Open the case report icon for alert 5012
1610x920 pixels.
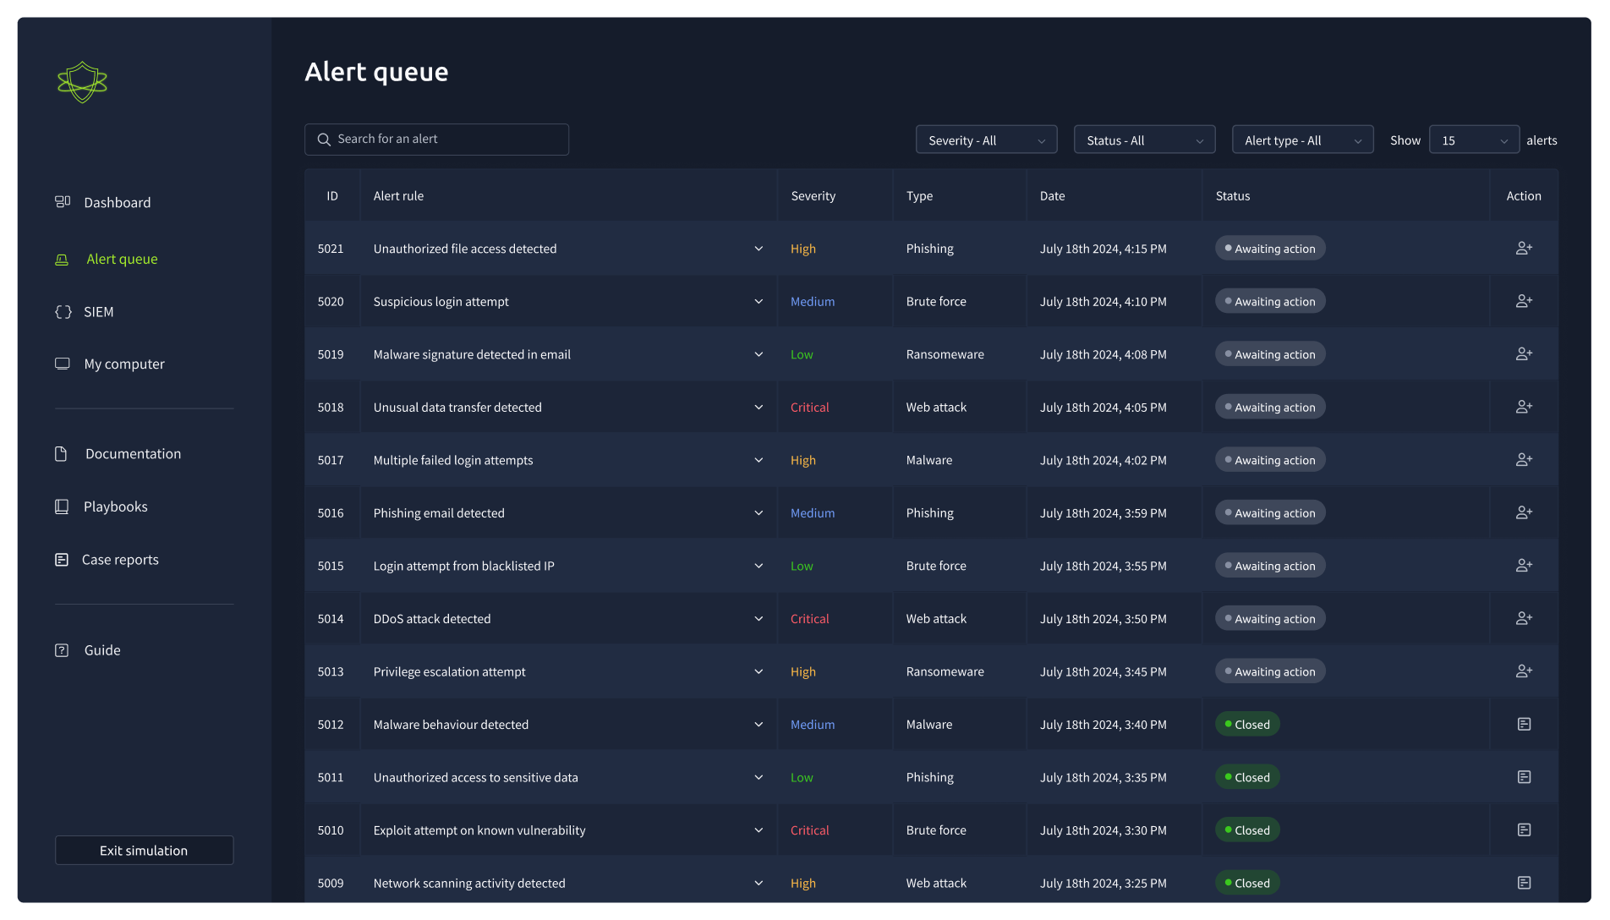1524,725
